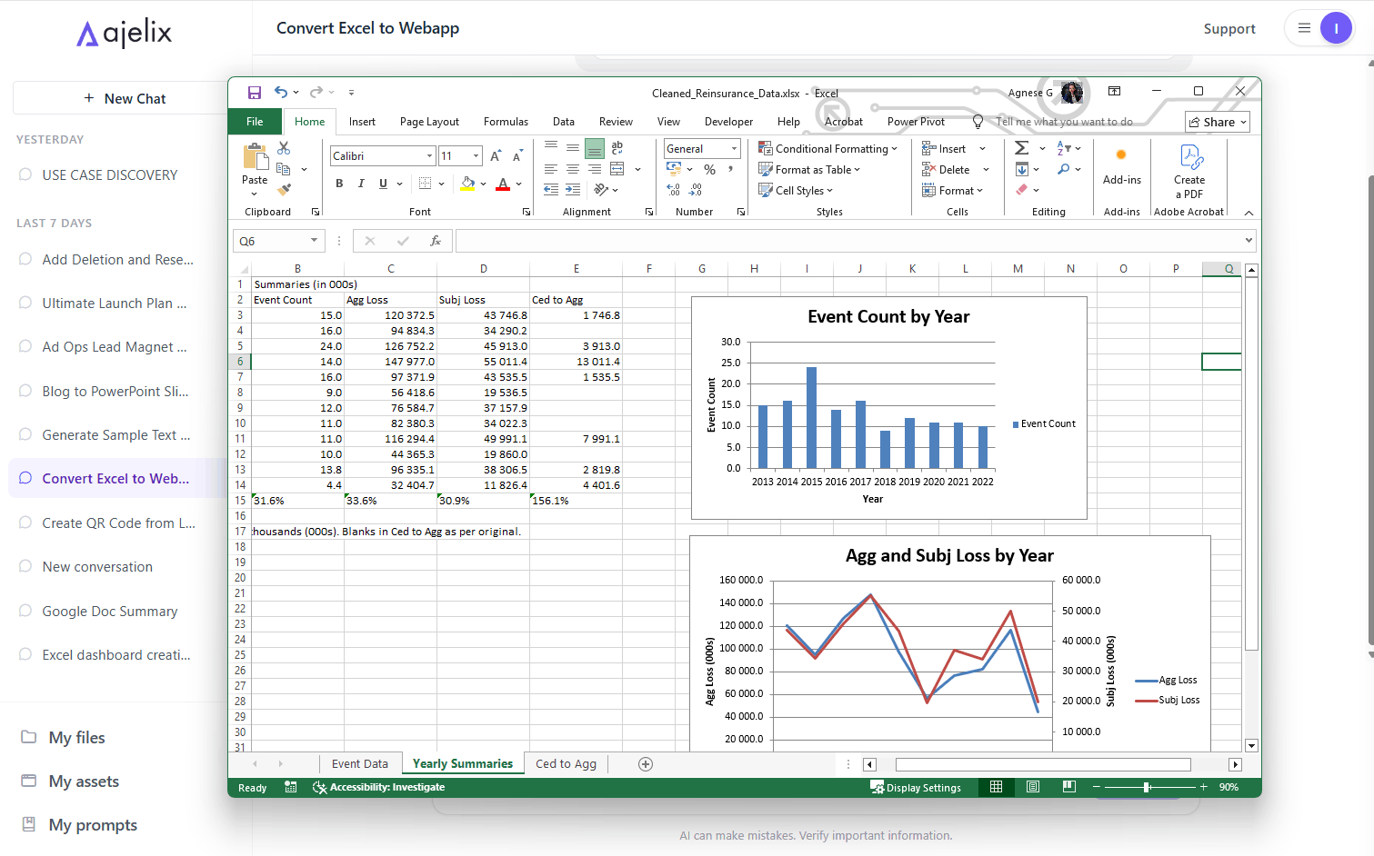Toggle Italic formatting
The width and height of the screenshot is (1374, 856).
(360, 183)
